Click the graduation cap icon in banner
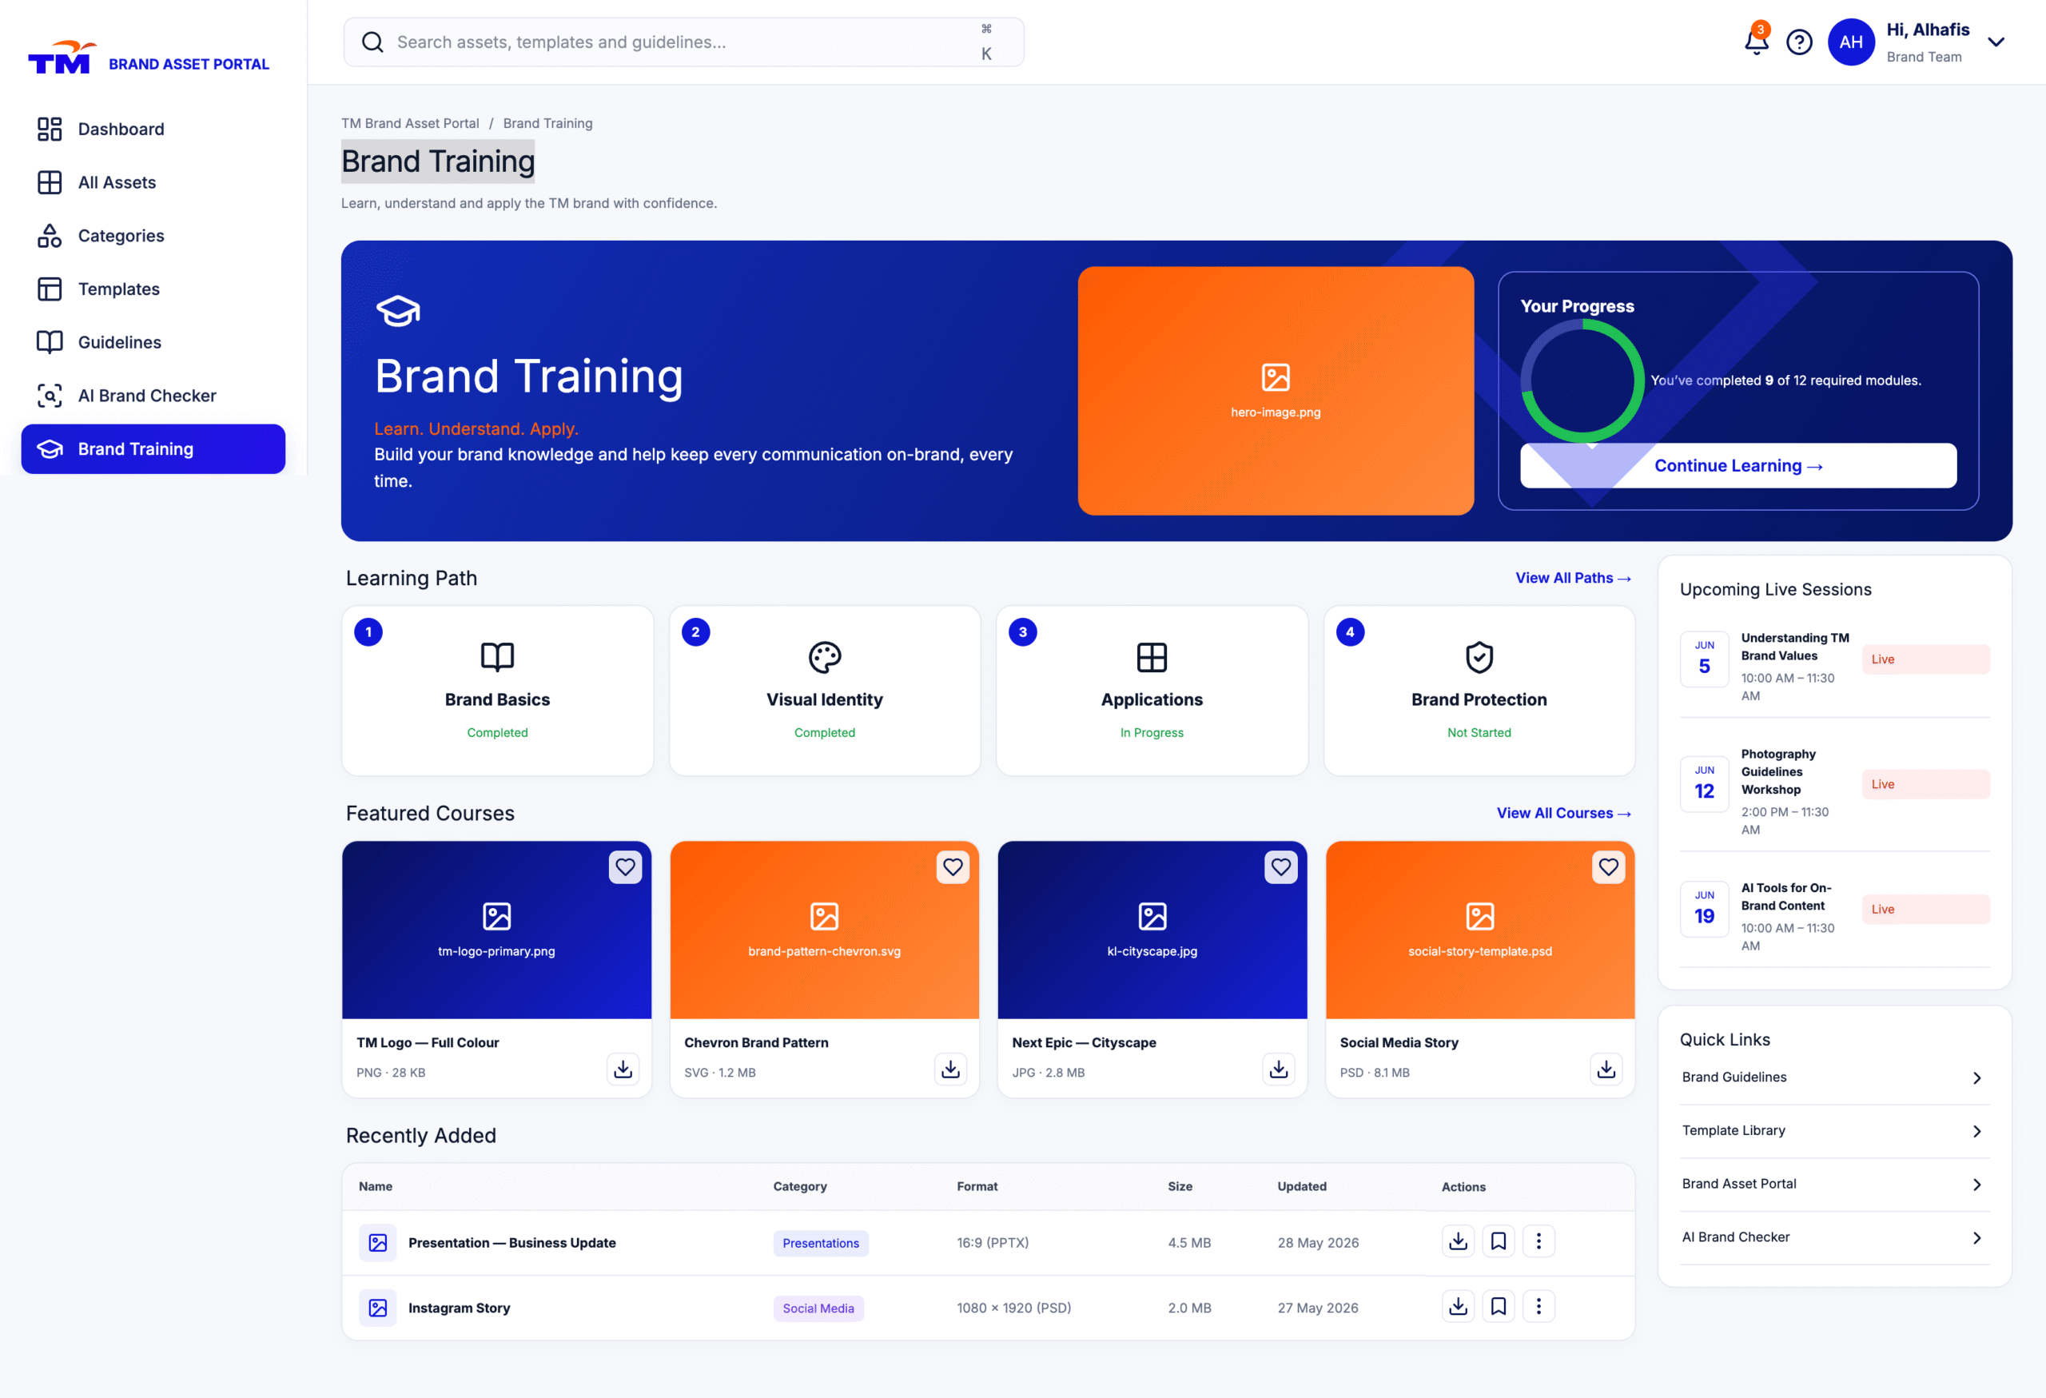The height and width of the screenshot is (1398, 2046). [x=398, y=310]
